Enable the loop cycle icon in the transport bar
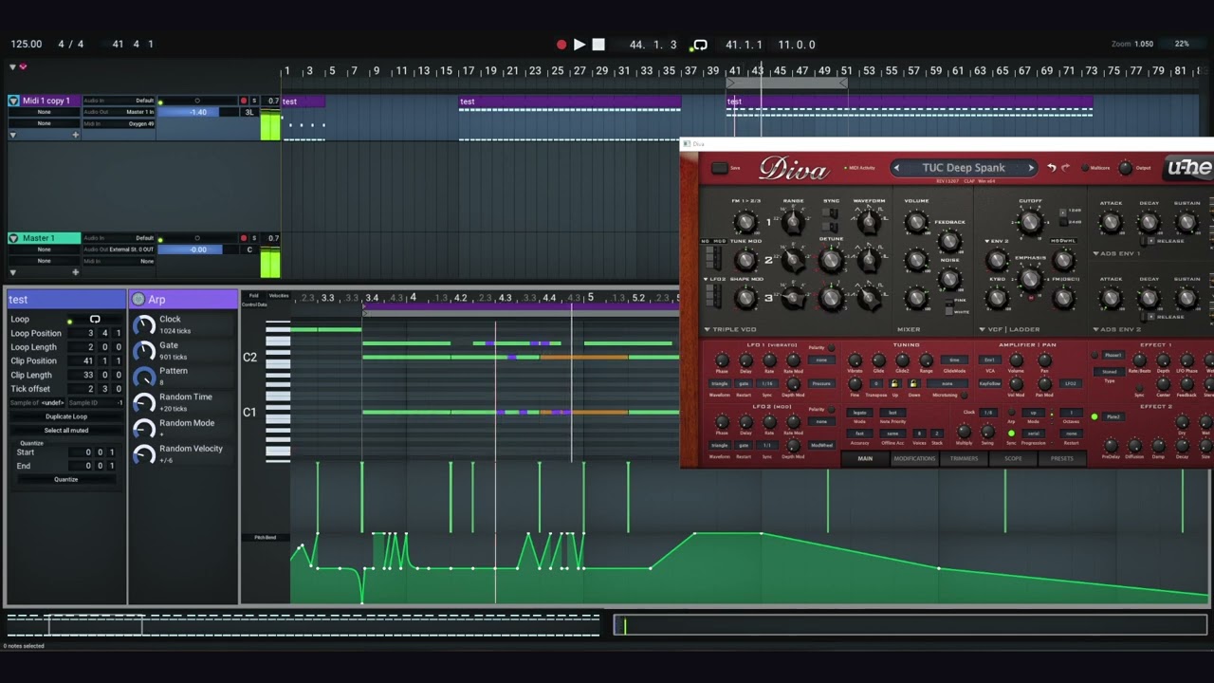Screen dimensions: 1214x683 tap(699, 45)
